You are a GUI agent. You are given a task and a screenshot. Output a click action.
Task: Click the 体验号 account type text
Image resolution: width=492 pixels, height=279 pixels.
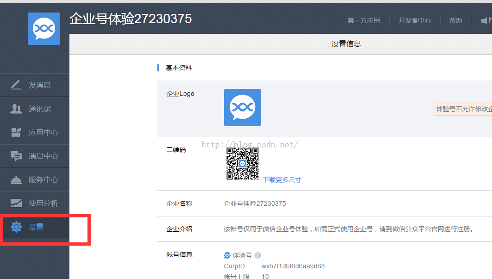[242, 255]
